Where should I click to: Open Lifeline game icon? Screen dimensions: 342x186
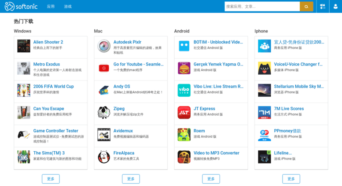(x=265, y=157)
